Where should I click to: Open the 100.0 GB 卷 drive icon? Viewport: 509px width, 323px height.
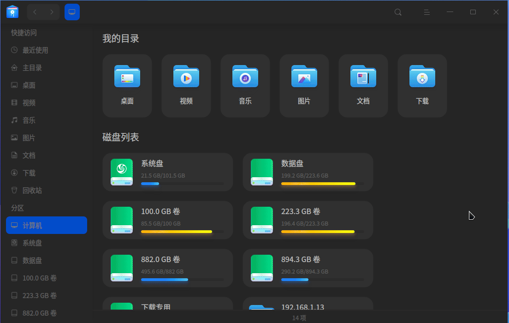point(122,220)
